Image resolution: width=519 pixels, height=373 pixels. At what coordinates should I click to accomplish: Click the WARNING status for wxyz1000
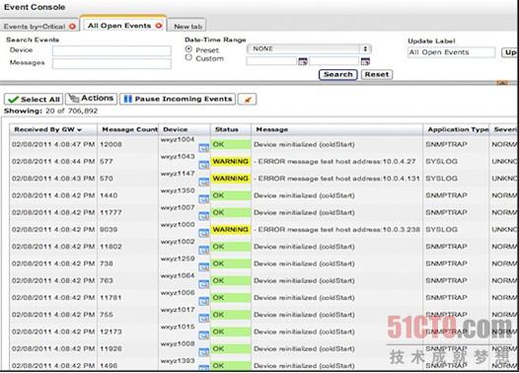(x=231, y=229)
